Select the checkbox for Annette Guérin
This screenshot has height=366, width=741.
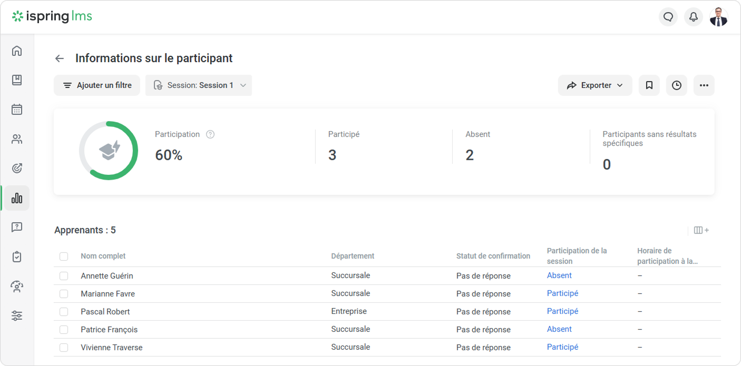coord(64,276)
